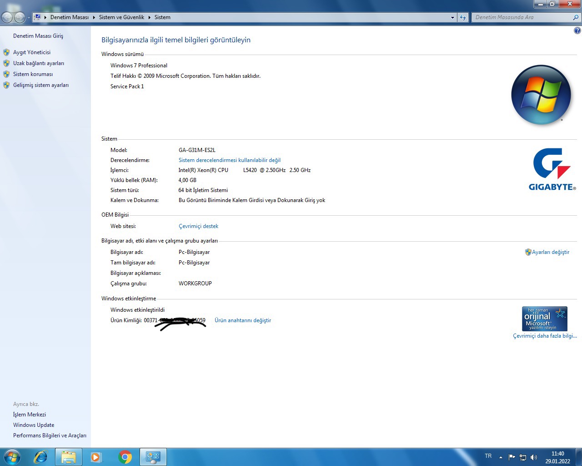This screenshot has width=582, height=466.
Task: Click the network tray icon
Action: pos(523,457)
